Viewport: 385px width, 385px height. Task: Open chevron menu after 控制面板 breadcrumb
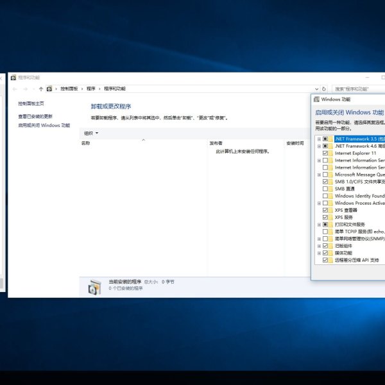(x=82, y=89)
